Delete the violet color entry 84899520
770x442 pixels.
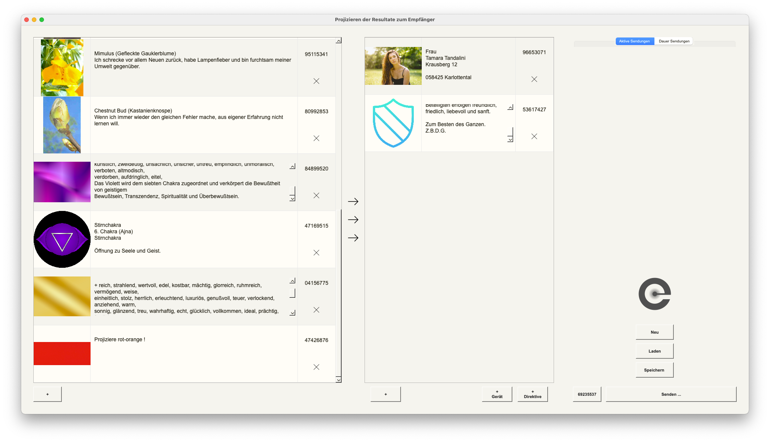tap(316, 195)
